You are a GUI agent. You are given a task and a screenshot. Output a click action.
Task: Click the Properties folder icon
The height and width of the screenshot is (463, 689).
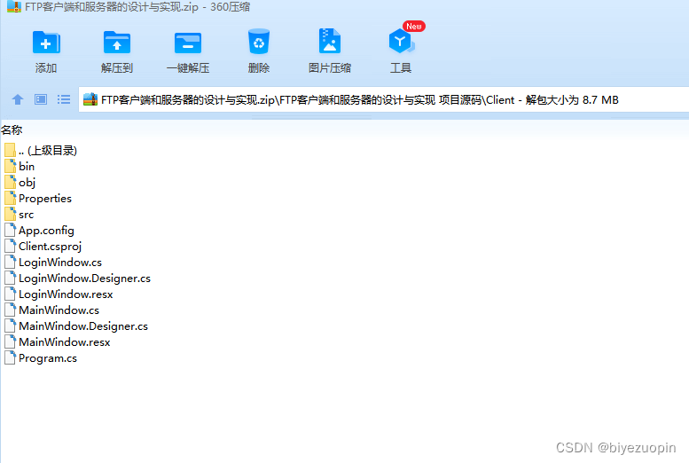tap(10, 199)
